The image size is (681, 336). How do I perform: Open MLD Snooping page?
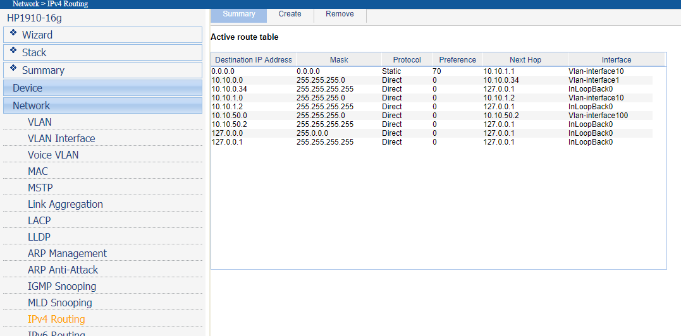pos(60,303)
